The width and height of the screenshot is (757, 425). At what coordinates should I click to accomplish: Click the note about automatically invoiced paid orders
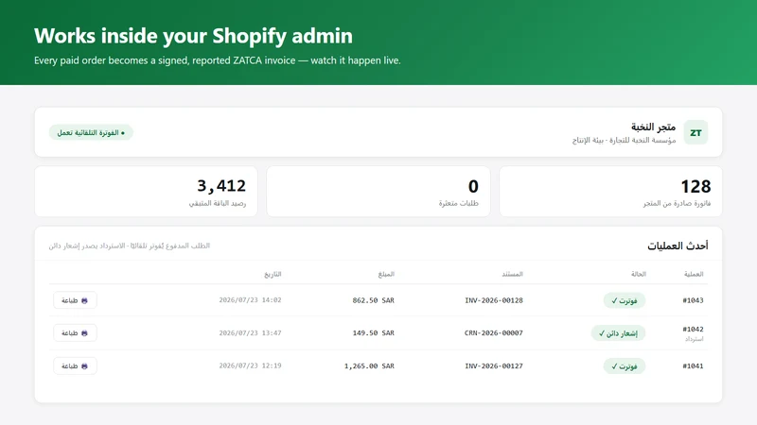click(x=130, y=246)
